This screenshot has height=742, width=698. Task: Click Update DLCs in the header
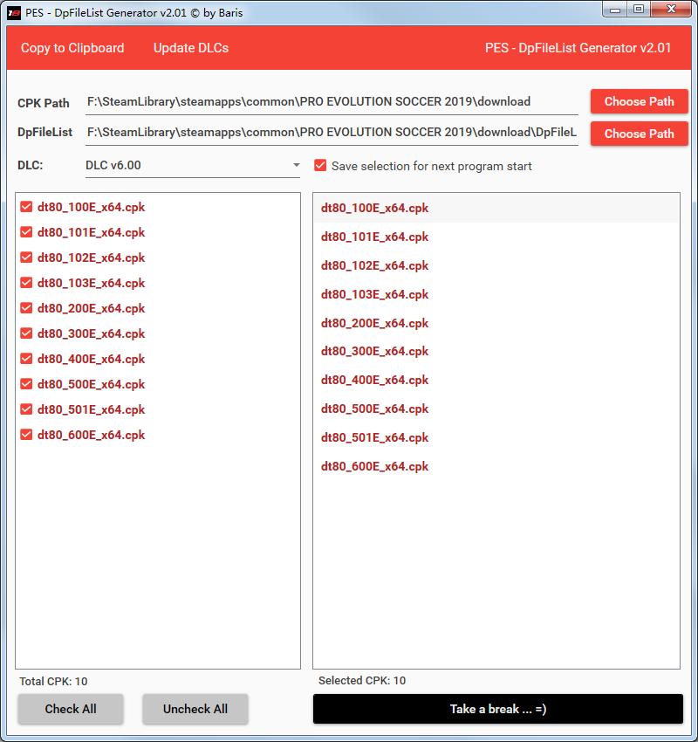[191, 48]
